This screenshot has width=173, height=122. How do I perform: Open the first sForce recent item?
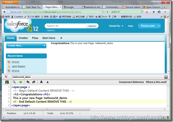(x=15, y=62)
